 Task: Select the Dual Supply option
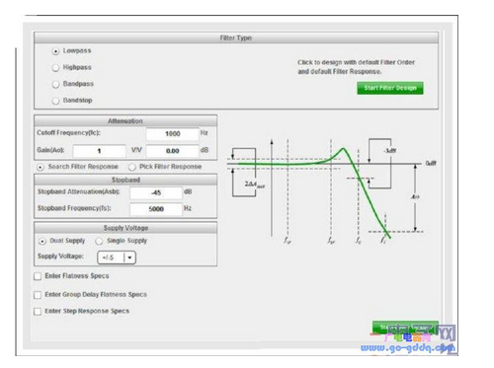(x=42, y=242)
